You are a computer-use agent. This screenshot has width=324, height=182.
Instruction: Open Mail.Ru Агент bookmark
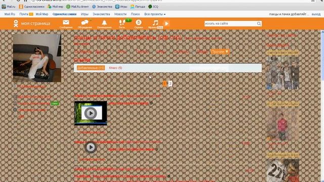pyautogui.click(x=77, y=7)
